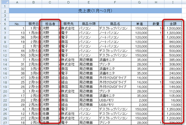Select the amount cell 1,350,000
The width and height of the screenshot is (186, 125).
173,109
